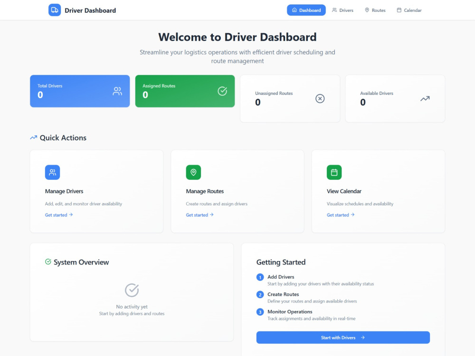
Task: Click 'Create routes and assign drivers' text
Action: click(x=217, y=204)
